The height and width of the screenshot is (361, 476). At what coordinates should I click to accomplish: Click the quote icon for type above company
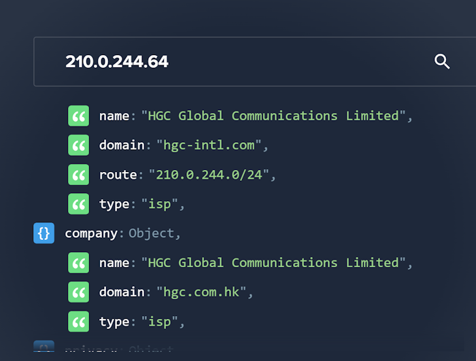tap(79, 204)
